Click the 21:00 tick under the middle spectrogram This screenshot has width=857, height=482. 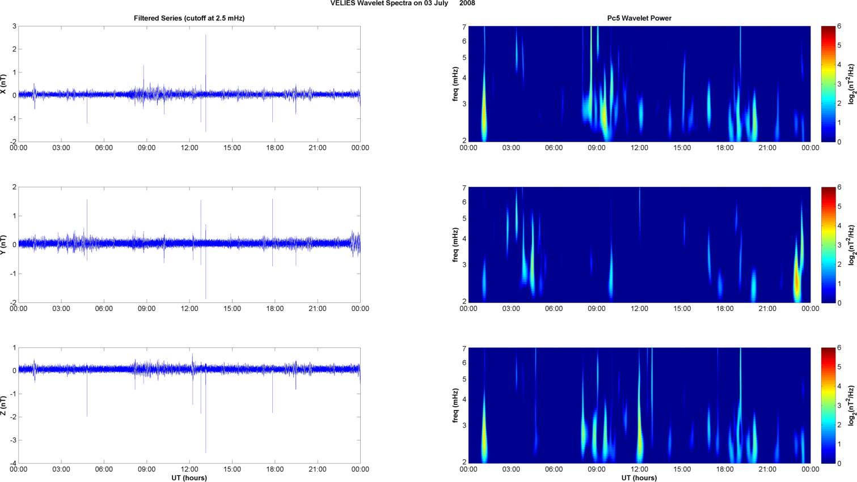pyautogui.click(x=767, y=309)
